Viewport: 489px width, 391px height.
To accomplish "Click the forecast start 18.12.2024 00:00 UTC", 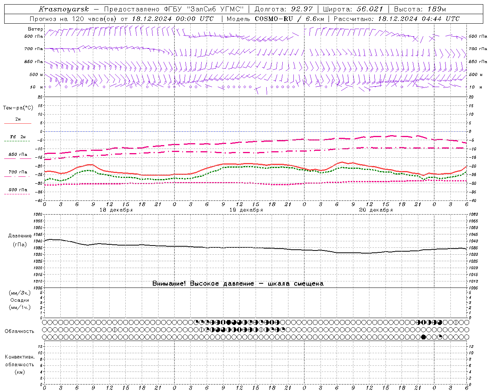I will [x=173, y=19].
